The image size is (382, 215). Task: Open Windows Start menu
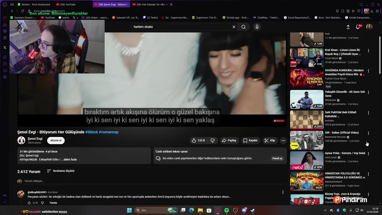click(129, 210)
